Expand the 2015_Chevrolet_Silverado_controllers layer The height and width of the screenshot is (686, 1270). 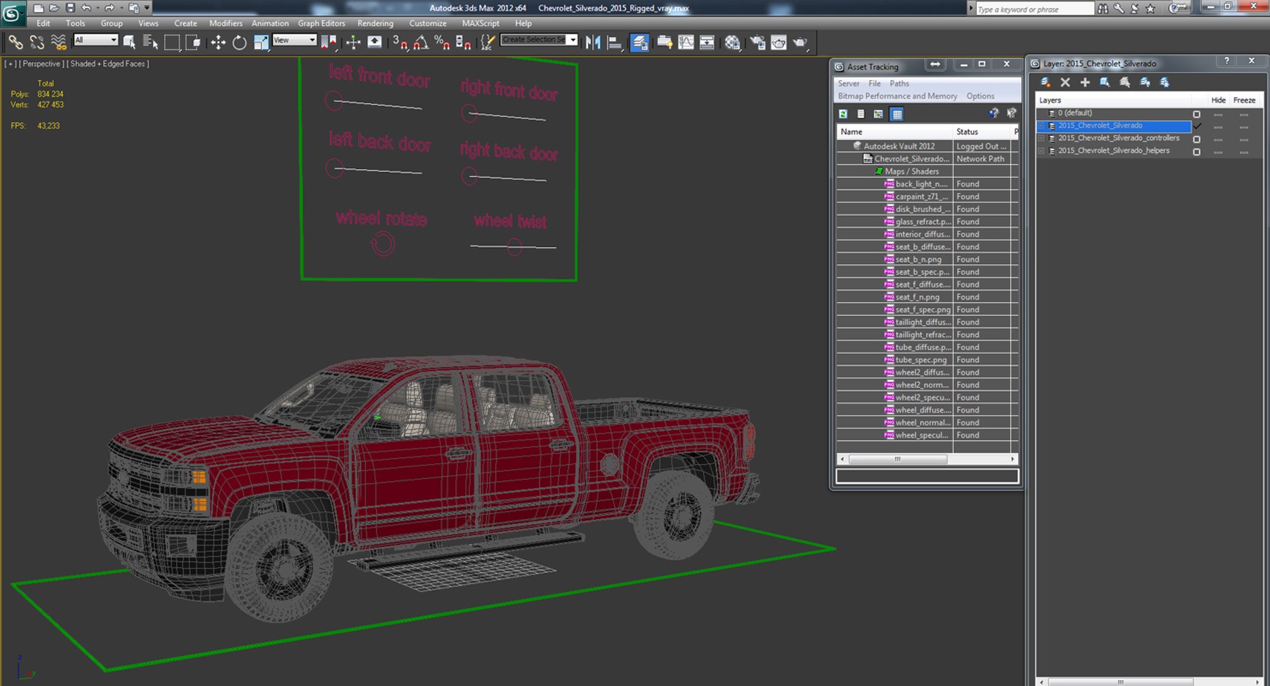coord(1041,139)
